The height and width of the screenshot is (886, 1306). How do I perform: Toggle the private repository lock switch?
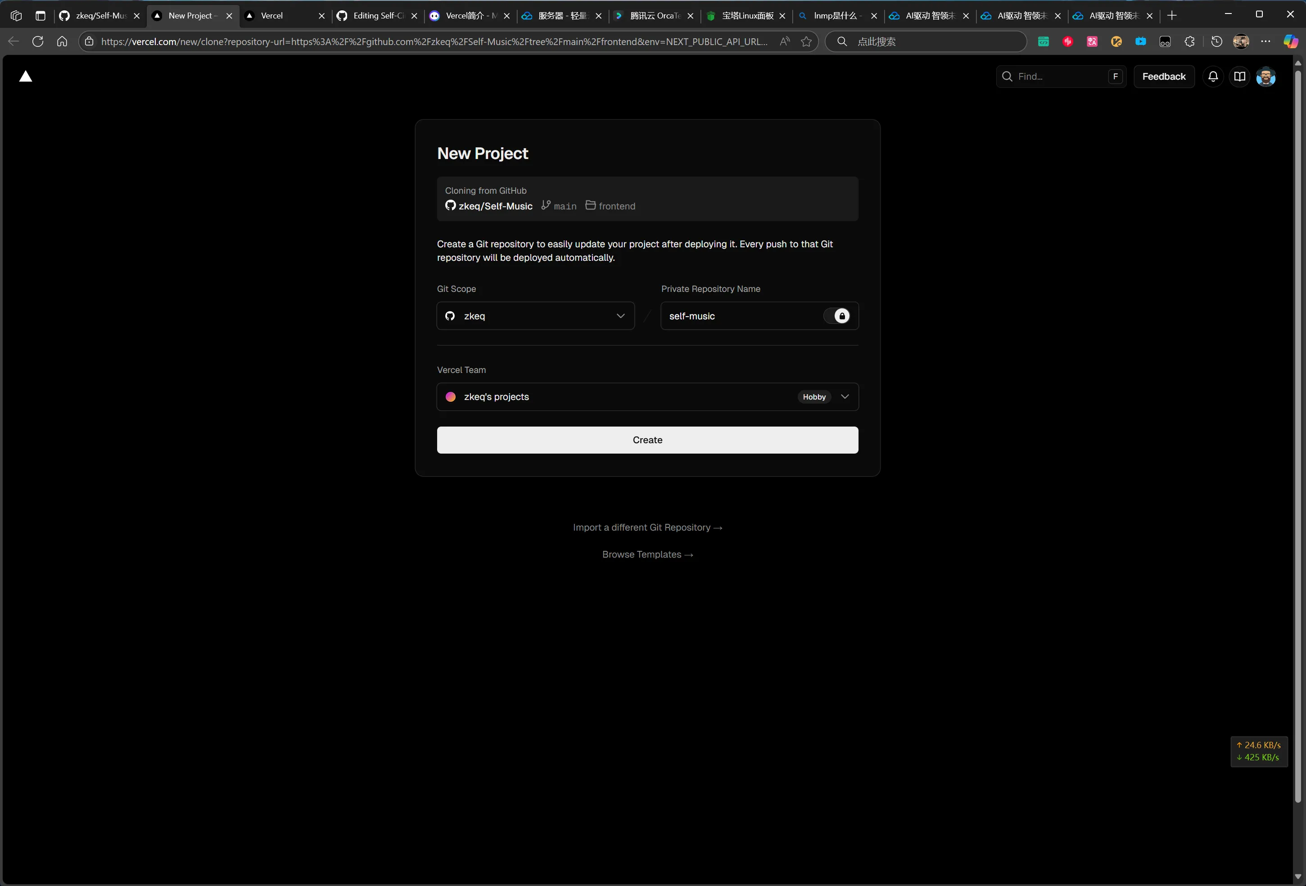click(836, 316)
